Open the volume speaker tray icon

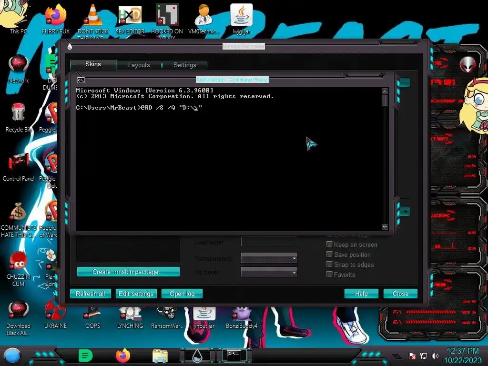tap(435, 356)
